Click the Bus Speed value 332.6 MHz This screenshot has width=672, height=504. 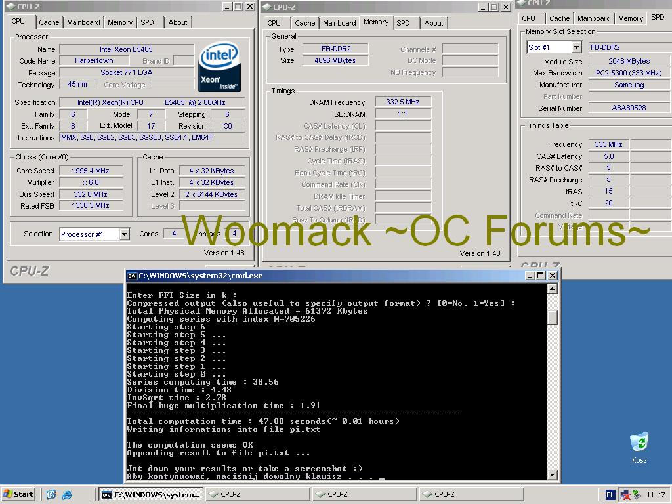[91, 194]
